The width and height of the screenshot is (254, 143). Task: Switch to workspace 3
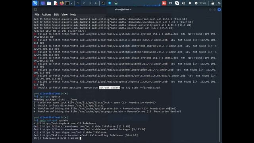point(90,3)
